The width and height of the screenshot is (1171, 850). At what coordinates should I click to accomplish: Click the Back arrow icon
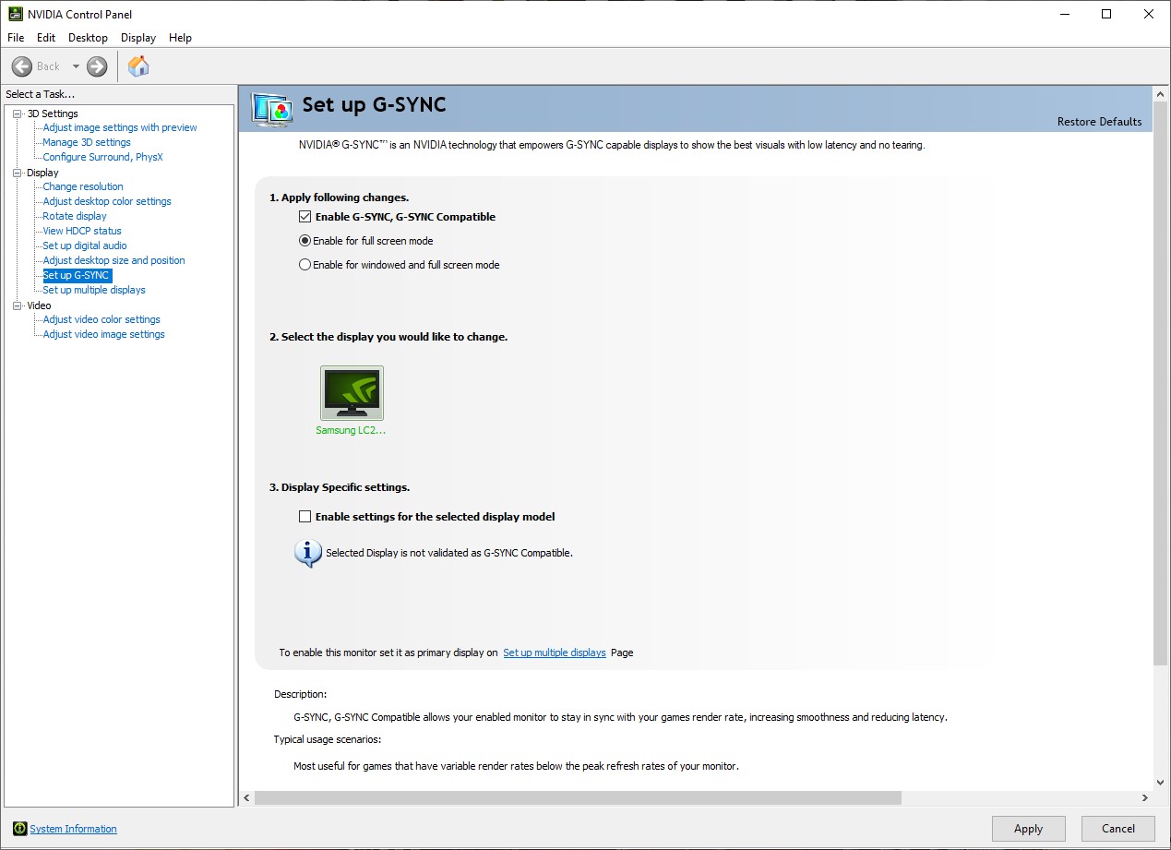click(22, 66)
